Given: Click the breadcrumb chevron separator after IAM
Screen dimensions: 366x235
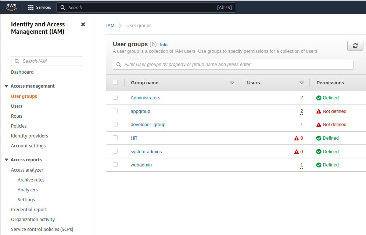Looking at the screenshot, I should click(120, 26).
